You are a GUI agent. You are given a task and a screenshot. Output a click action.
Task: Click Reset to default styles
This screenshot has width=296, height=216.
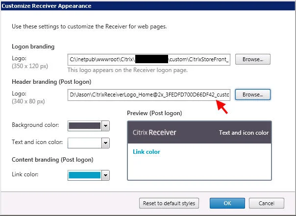click(169, 203)
